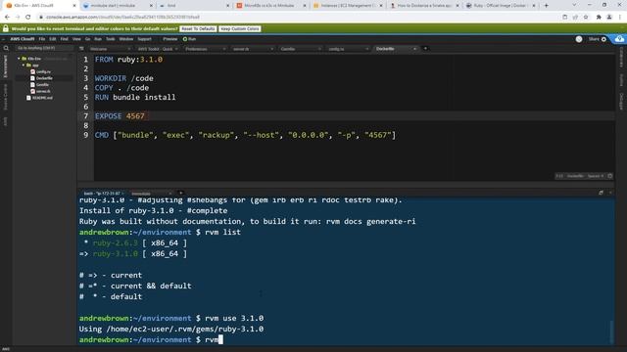Collapse the app folder in file tree
627x352 pixels.
point(24,66)
